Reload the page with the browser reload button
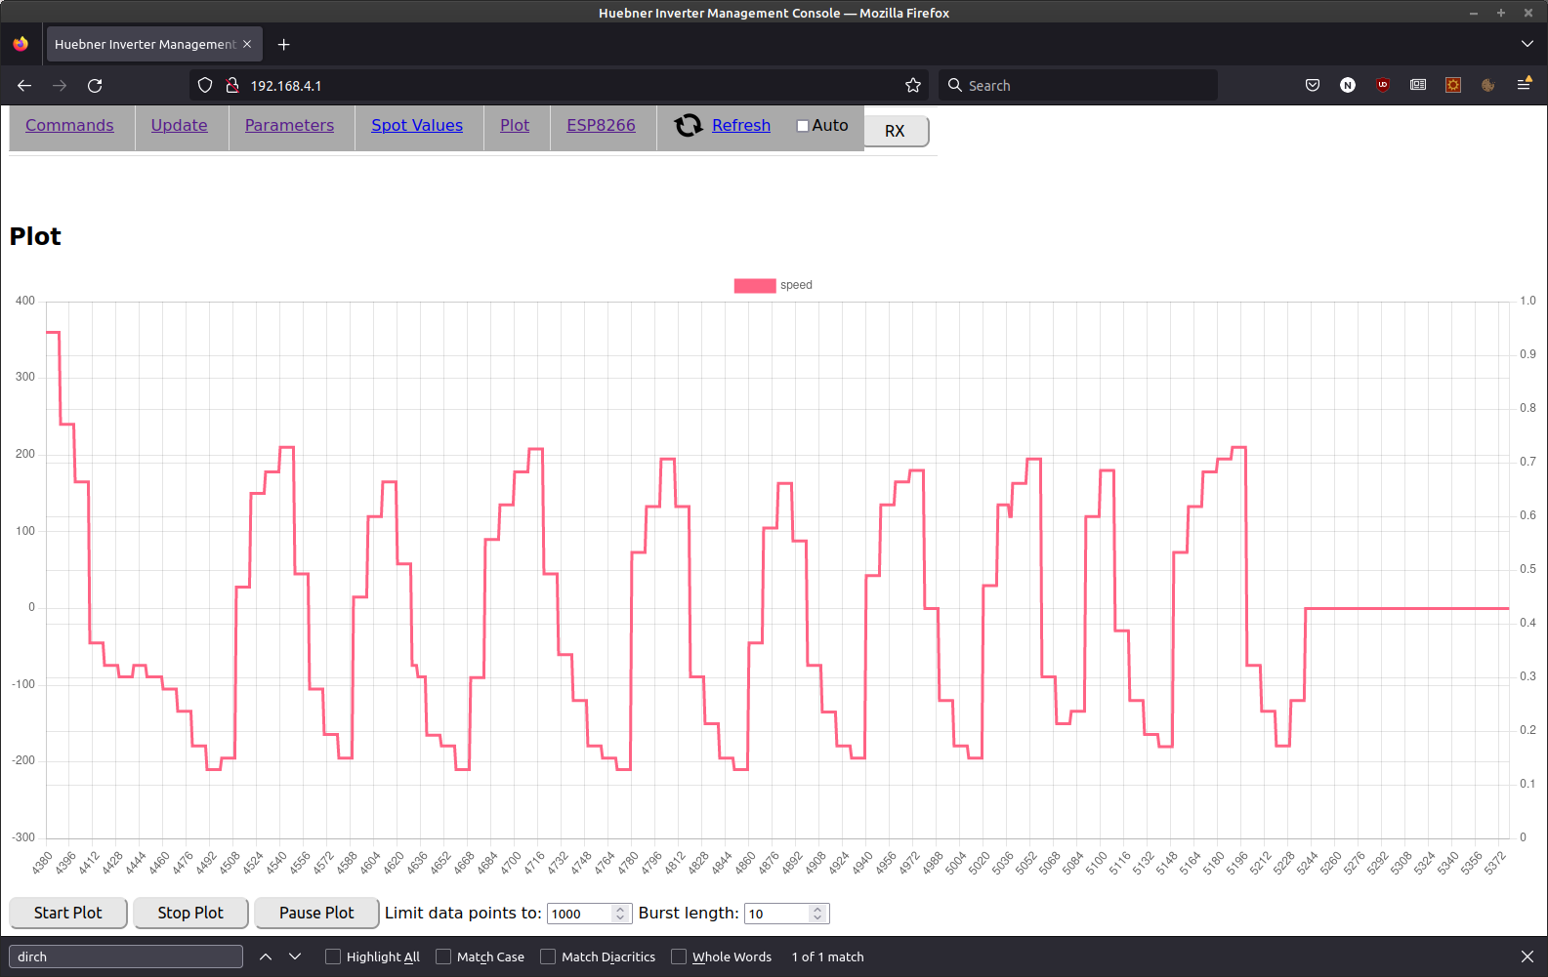The width and height of the screenshot is (1548, 977). tap(95, 86)
